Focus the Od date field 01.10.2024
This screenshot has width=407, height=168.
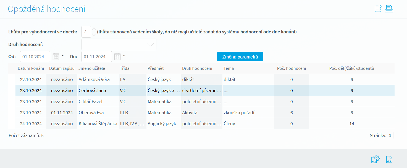tap(35, 57)
